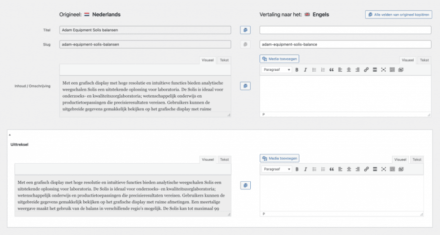Align text left in content editor
440x235 pixels.
point(340,70)
